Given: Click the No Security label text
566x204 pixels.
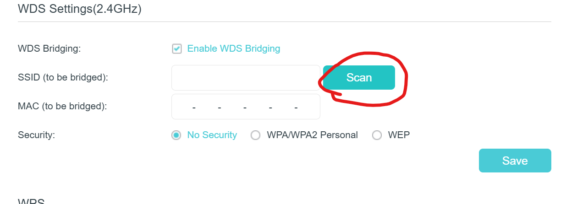Looking at the screenshot, I should click(x=212, y=135).
